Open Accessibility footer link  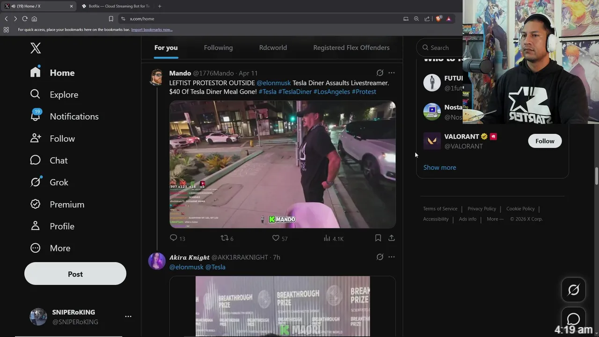point(436,219)
